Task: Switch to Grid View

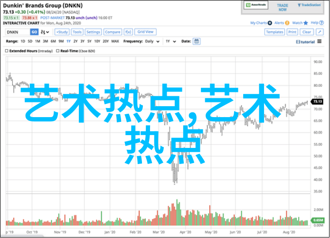Action: [x=145, y=32]
